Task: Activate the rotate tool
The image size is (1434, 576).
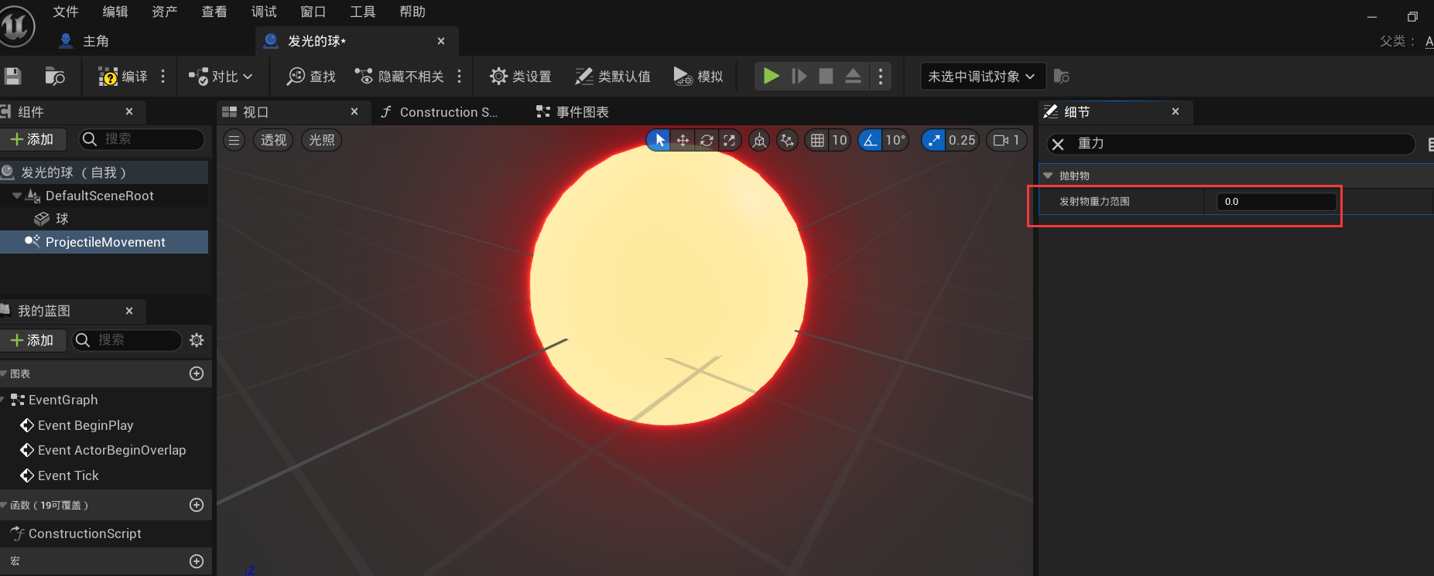Action: 707,140
